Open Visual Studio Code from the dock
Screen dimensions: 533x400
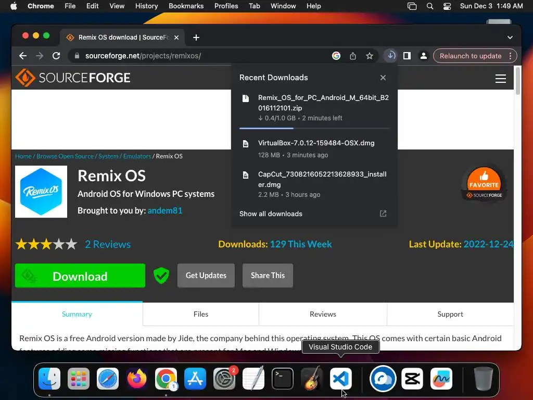point(341,379)
